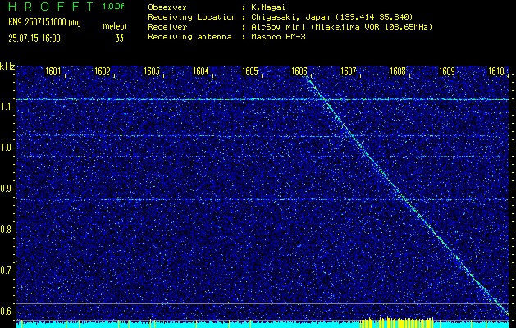This screenshot has width=516, height=328.
Task: Click the 0.6 frequency axis label
Action: coord(7,312)
